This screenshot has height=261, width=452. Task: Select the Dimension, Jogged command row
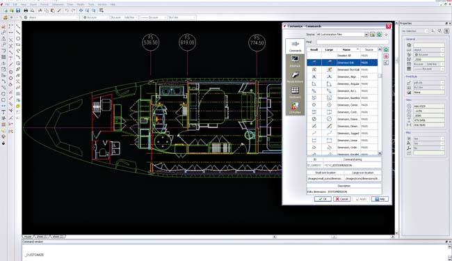pos(342,133)
